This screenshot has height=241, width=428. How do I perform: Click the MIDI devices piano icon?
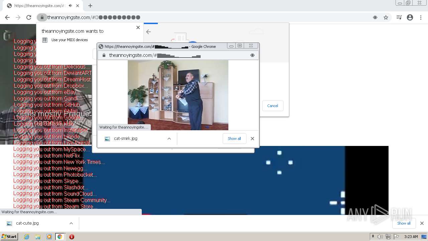click(45, 40)
